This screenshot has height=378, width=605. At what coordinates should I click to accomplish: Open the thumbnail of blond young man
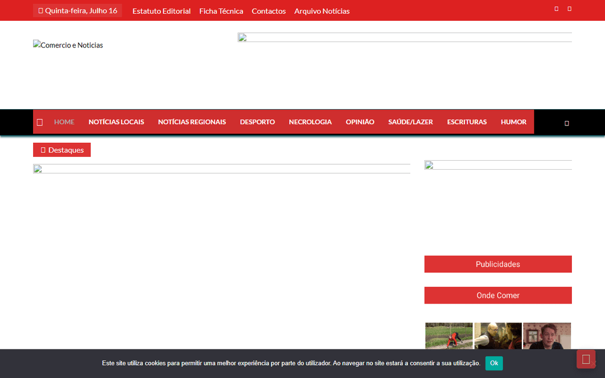(547, 336)
